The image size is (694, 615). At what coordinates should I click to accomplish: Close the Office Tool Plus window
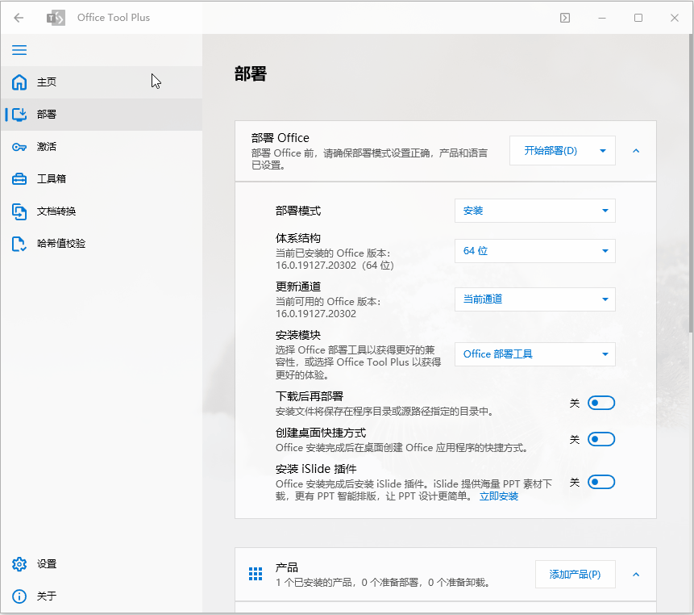pyautogui.click(x=675, y=18)
